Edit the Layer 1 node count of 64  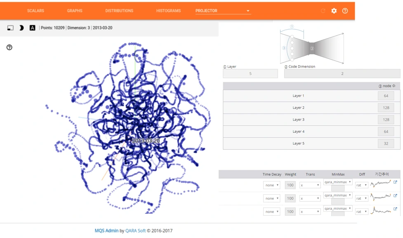click(386, 96)
